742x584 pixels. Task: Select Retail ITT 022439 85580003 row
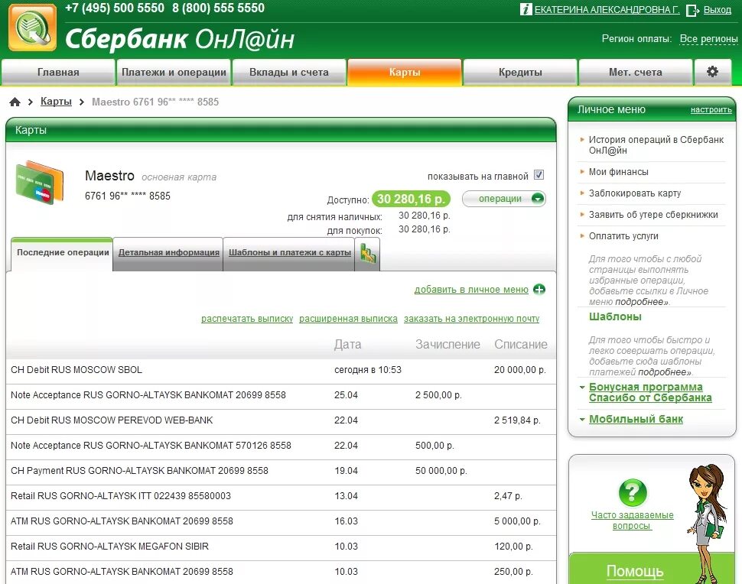pos(281,495)
